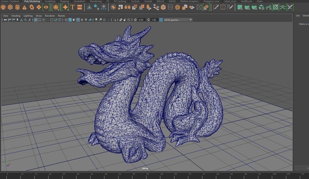The height and width of the screenshot is (179, 309).
Task: Open the List menu in the right panel
Action: (298, 16)
